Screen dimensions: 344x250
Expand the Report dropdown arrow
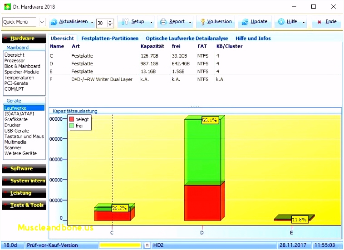[190, 22]
